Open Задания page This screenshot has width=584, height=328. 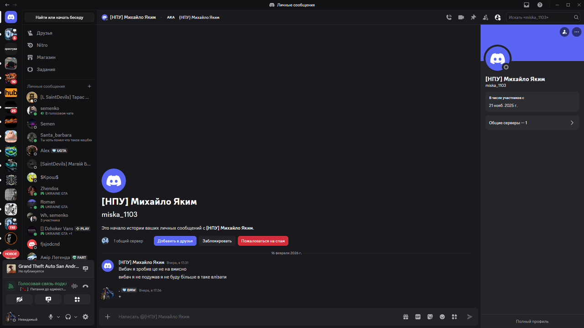pos(60,69)
